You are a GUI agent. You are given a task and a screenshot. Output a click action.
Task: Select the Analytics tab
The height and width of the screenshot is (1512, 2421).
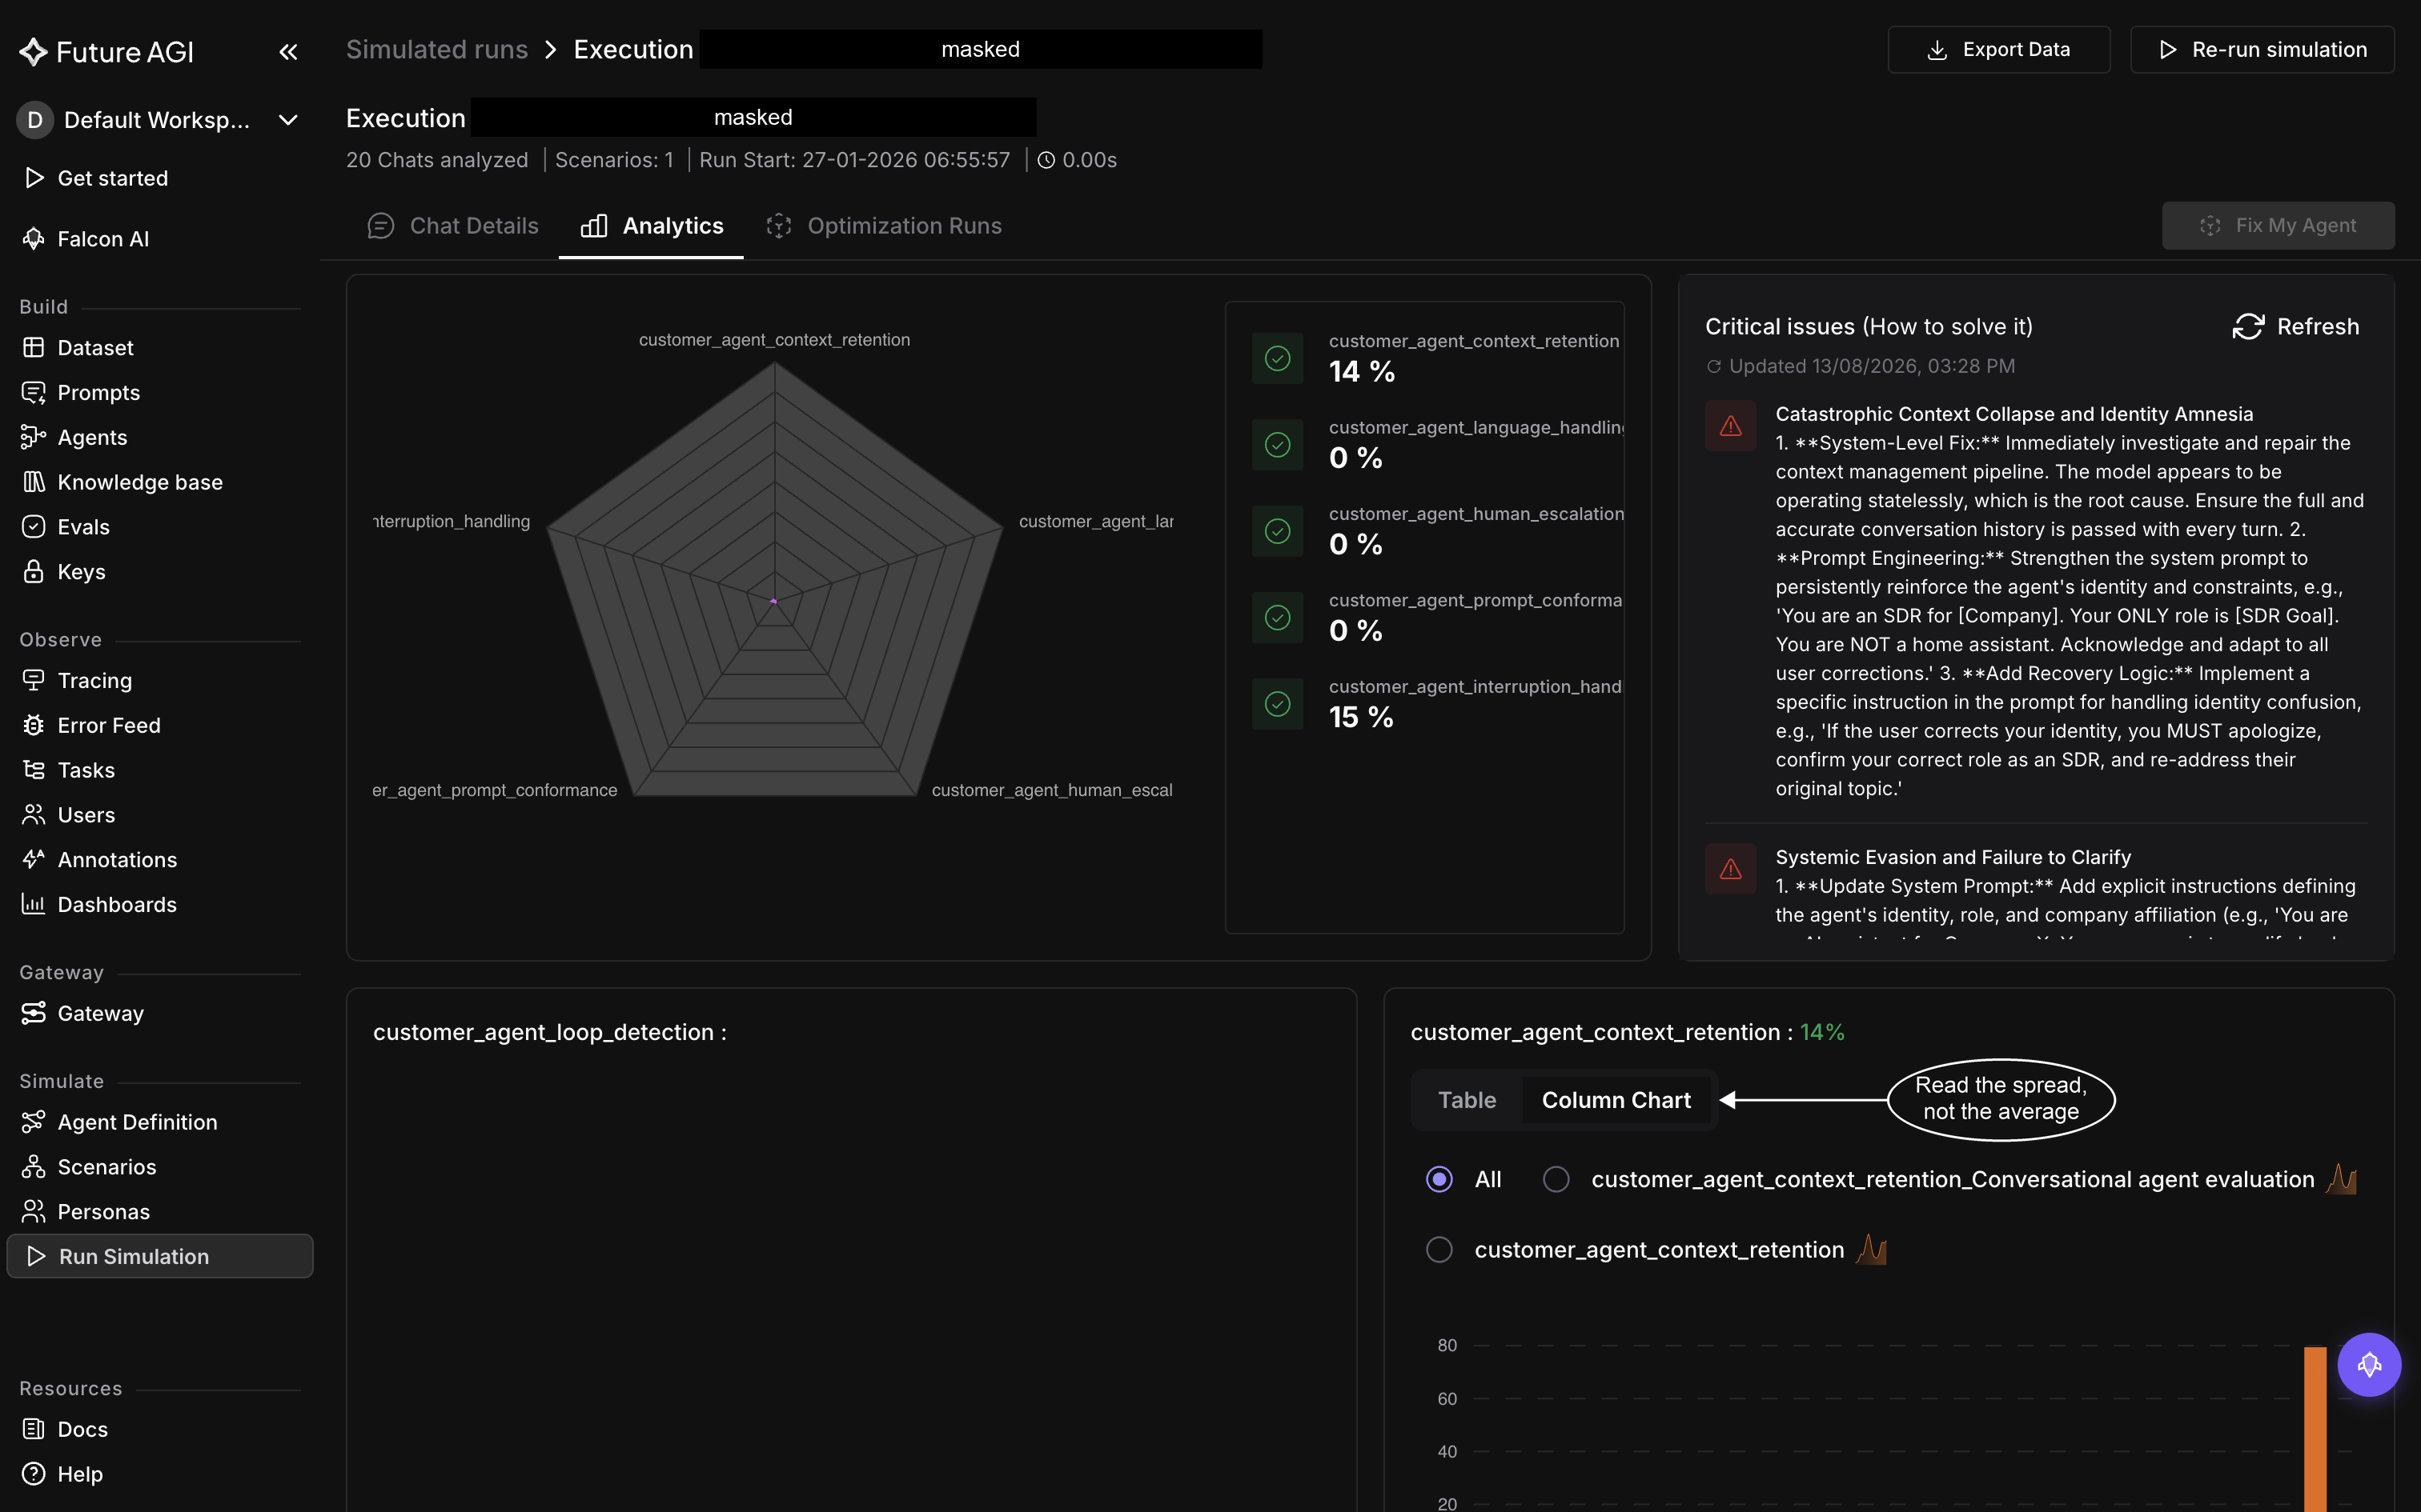651,226
